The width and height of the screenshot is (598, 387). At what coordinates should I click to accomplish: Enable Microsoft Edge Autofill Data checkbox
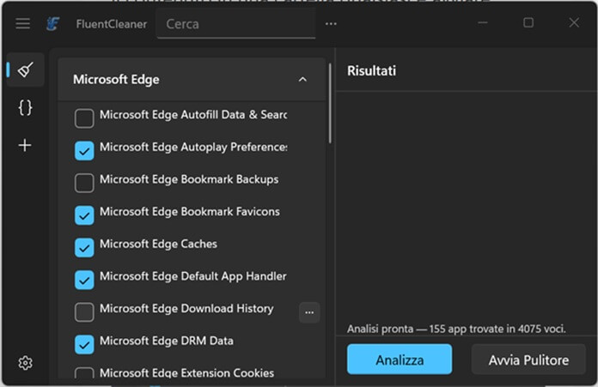point(84,118)
